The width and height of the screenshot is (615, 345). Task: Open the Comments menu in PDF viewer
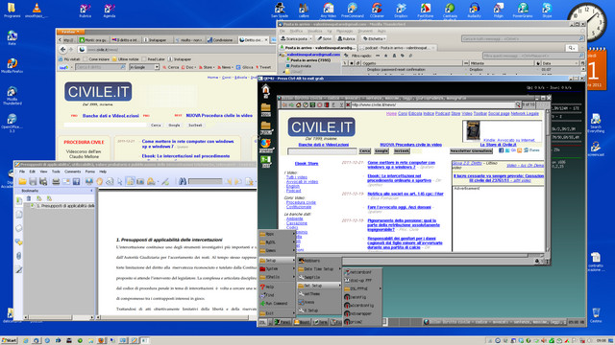(73, 172)
